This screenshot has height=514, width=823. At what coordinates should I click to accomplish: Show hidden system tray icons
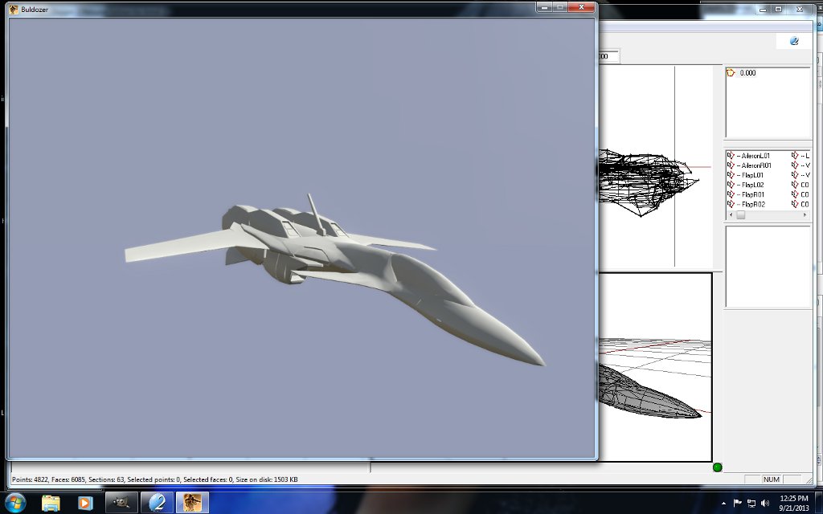[723, 504]
